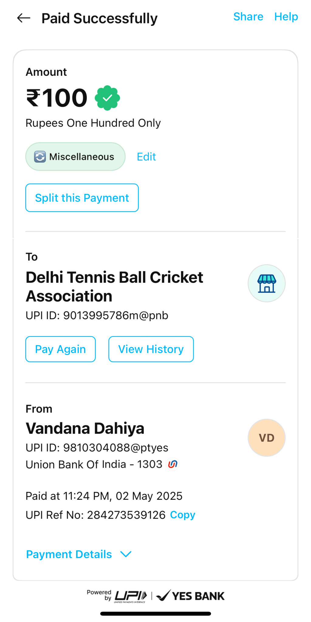The width and height of the screenshot is (311, 622).
Task: Edit the Miscellaneous category tag
Action: 146,157
